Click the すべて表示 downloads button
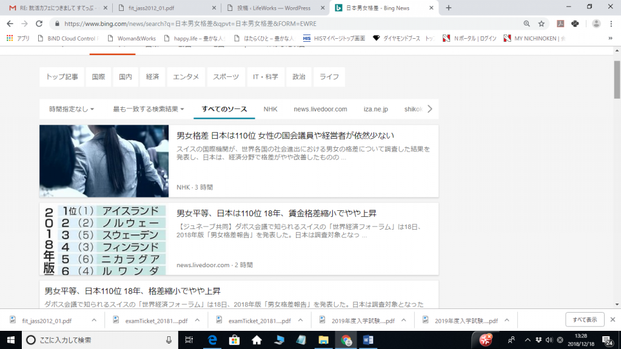The height and width of the screenshot is (349, 621). click(x=585, y=320)
